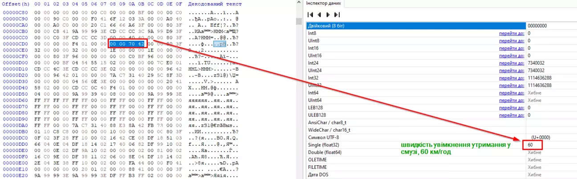The image size is (577, 179).
Task: Select the offset 00000D20 row
Action: pos(16,75)
